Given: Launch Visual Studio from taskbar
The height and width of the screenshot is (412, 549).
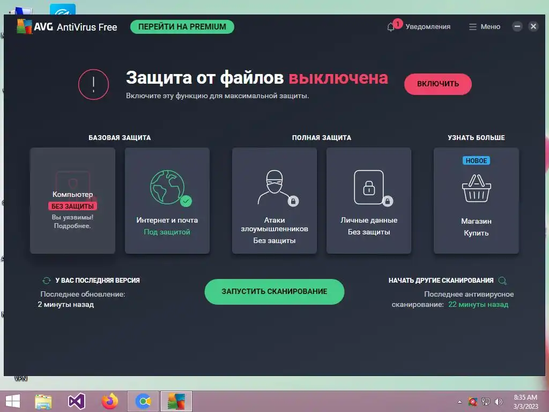Looking at the screenshot, I should pyautogui.click(x=76, y=401).
